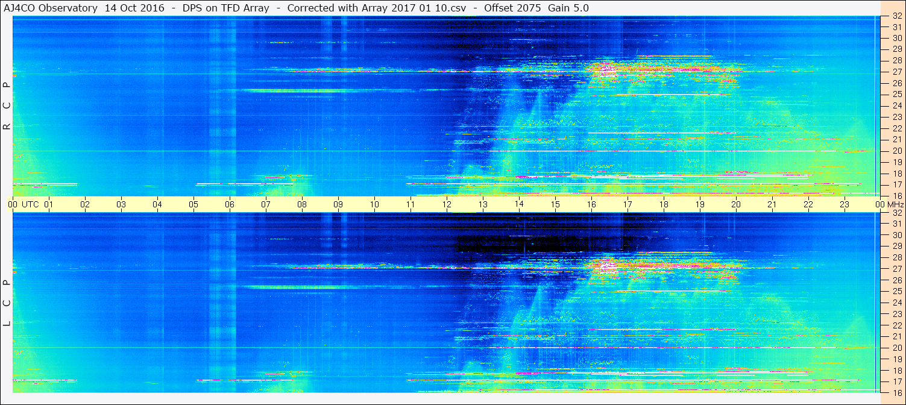Screen dimensions: 906x405
Task: Click the 20 hour mark on time axis
Action: 736,204
